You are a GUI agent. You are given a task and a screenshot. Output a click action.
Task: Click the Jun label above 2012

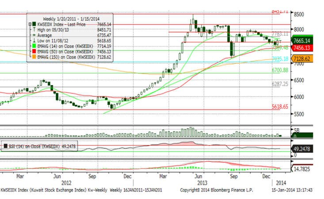tap(57, 176)
